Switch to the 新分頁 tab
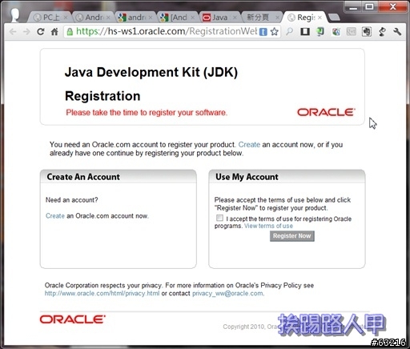The height and width of the screenshot is (349, 410). pos(262,18)
